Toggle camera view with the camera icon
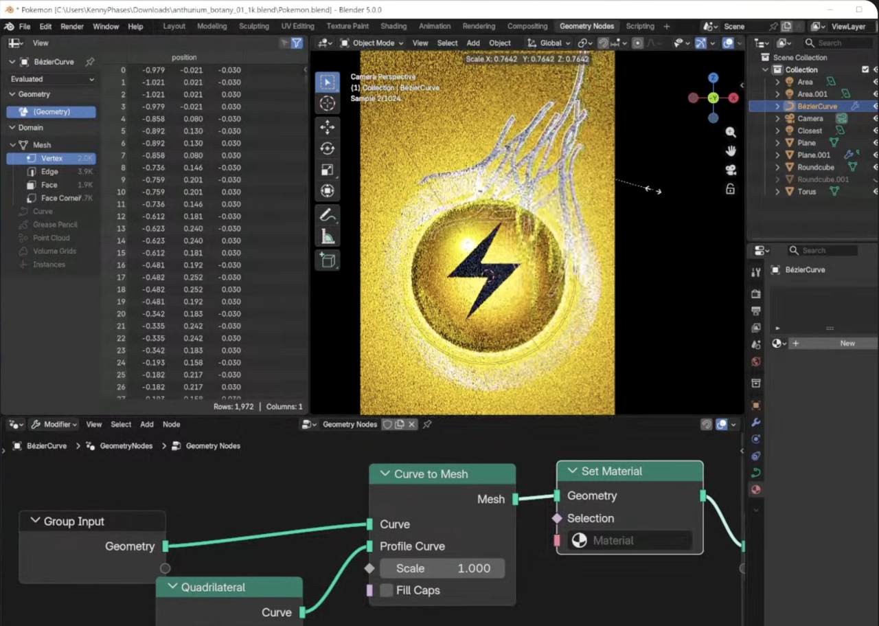 point(731,170)
